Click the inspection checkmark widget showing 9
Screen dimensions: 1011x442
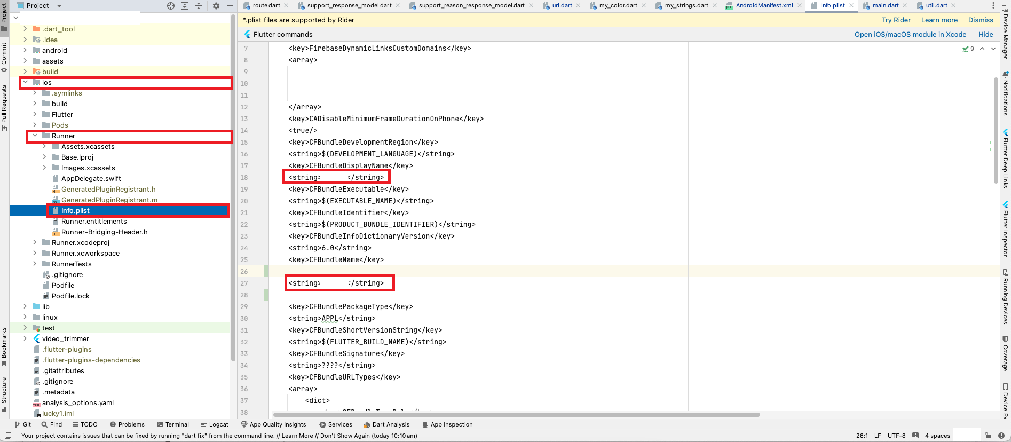[x=968, y=49]
